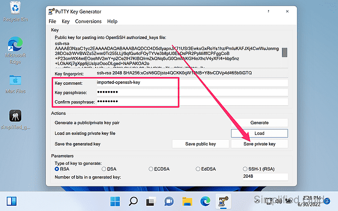Click 'Number of bits in a generated key:' label
Screen dimensions: 338x211
tap(88, 177)
